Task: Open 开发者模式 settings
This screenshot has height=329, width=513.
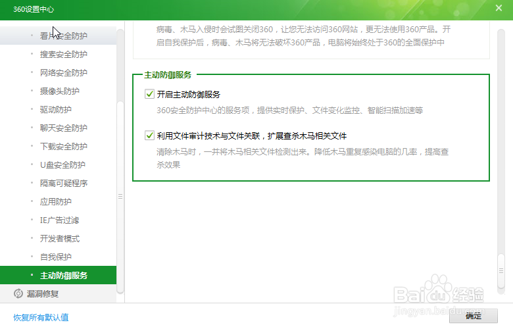Action: pos(59,238)
